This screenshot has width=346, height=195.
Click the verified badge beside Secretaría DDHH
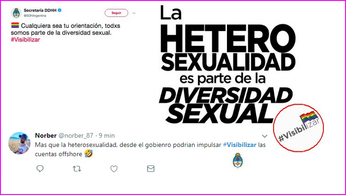[60, 10]
